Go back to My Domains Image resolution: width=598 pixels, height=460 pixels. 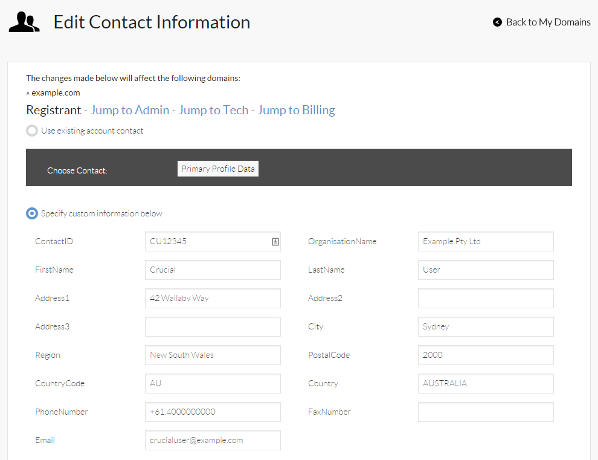(x=548, y=22)
